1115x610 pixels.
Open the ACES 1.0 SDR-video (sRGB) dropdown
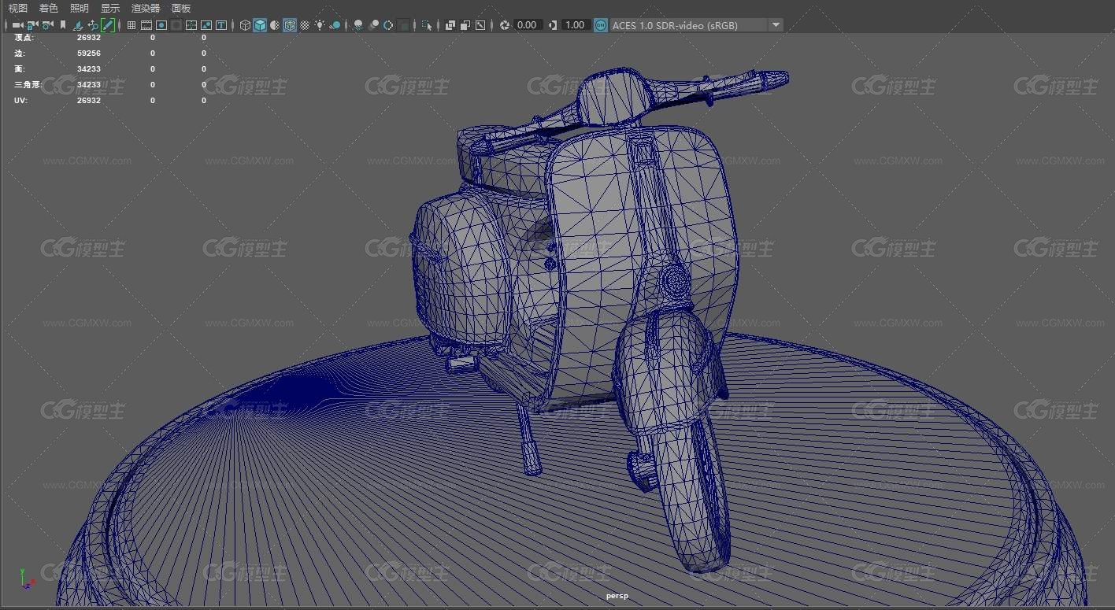tap(697, 25)
